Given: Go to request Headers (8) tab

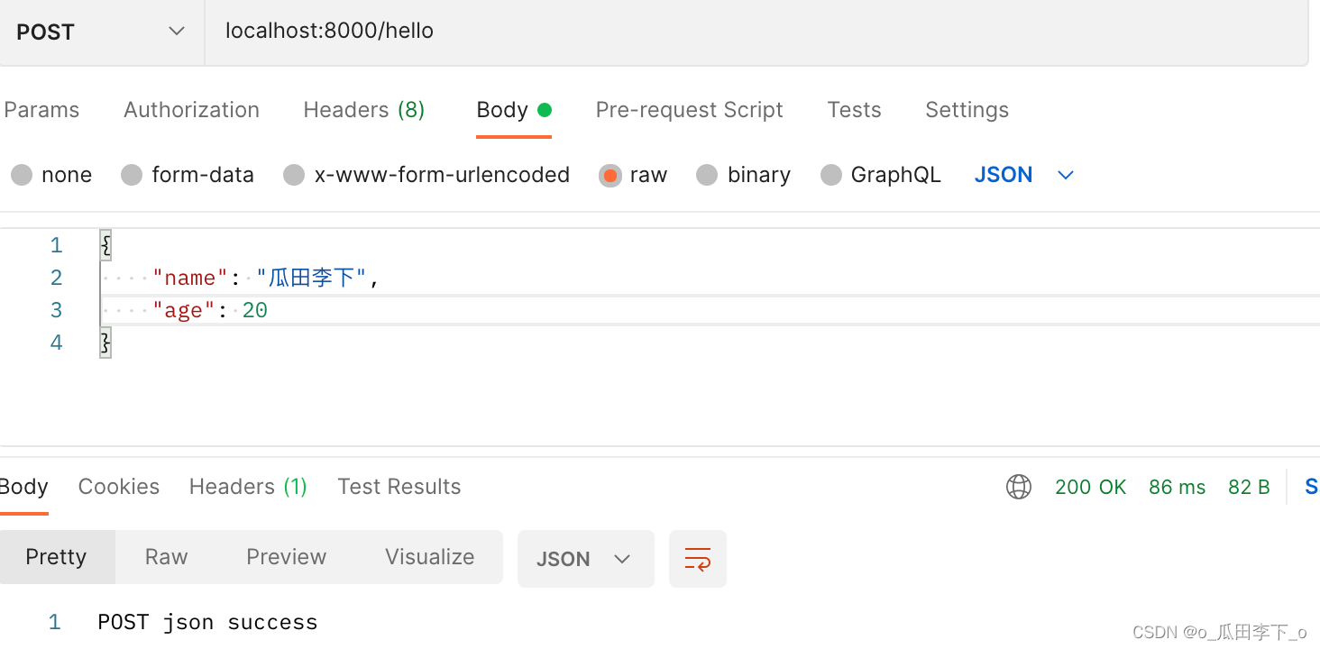Looking at the screenshot, I should click(363, 110).
